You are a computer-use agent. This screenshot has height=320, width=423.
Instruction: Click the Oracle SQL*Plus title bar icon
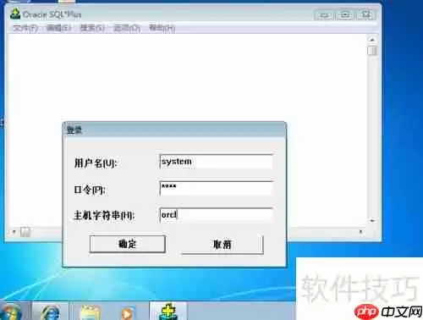[x=15, y=14]
